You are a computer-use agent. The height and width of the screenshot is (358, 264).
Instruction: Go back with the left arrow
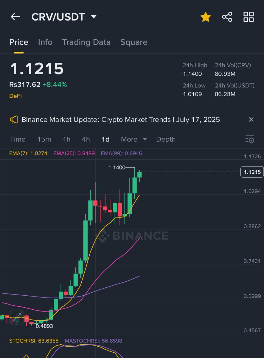pyautogui.click(x=15, y=17)
